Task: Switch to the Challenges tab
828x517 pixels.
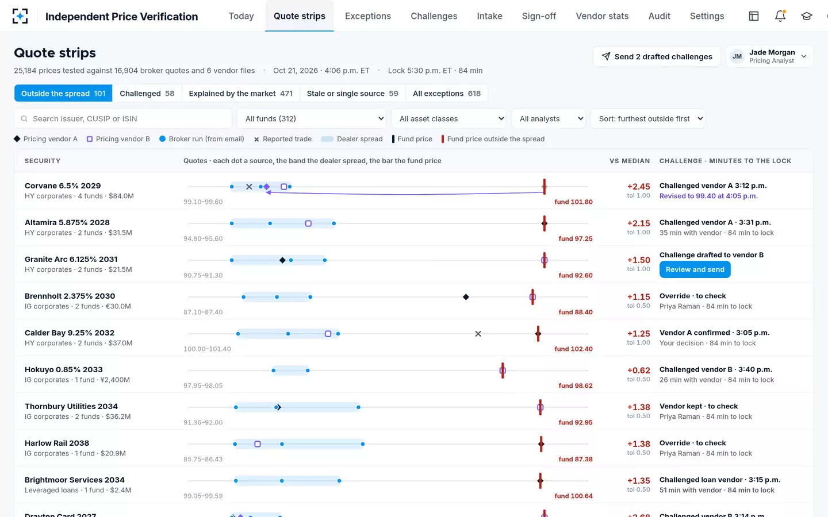Action: 434,16
